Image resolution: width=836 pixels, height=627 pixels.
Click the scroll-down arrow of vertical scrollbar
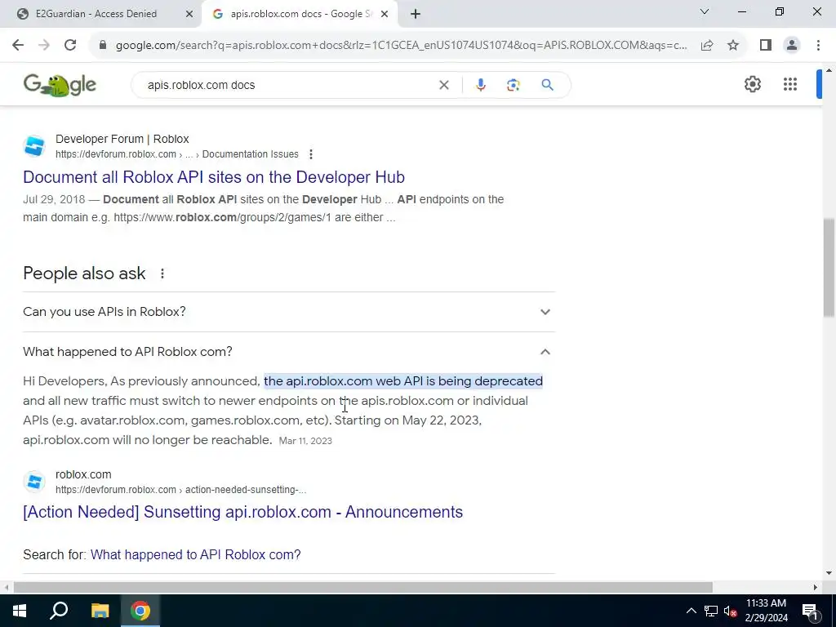coord(829,573)
